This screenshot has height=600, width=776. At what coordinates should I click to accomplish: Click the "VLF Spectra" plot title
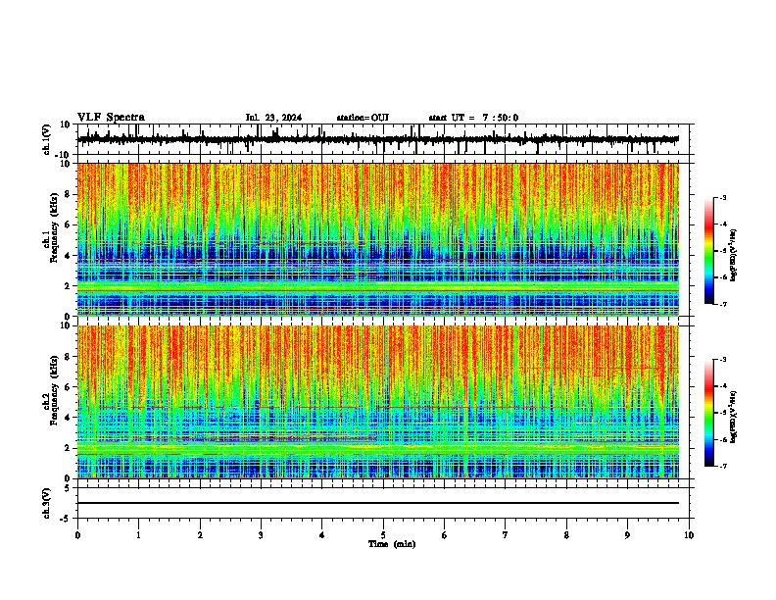111,118
